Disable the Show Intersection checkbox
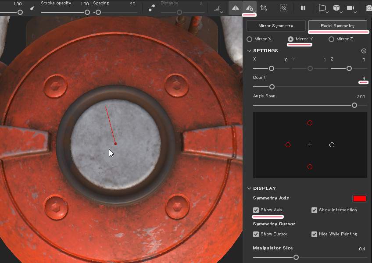The image size is (372, 263). point(314,210)
